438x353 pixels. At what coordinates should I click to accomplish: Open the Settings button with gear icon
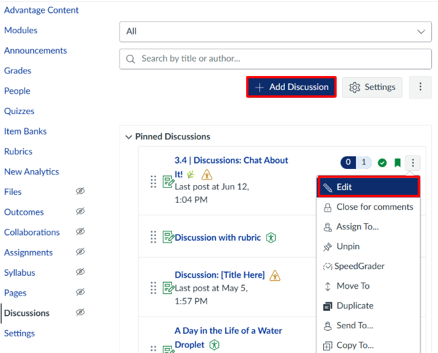point(372,87)
